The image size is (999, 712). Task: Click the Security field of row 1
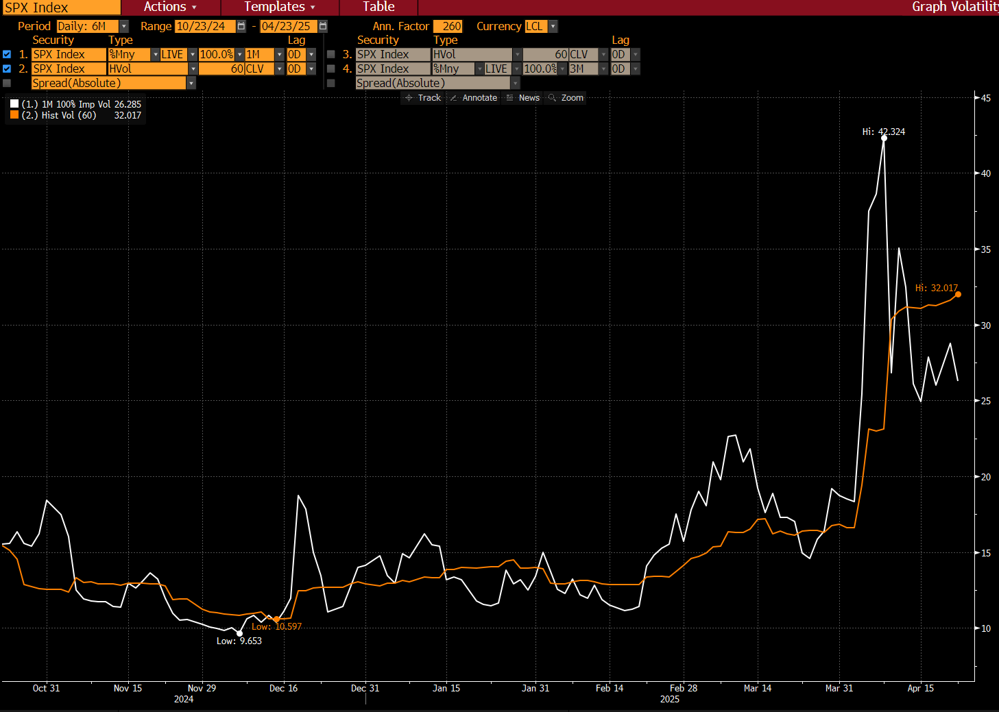pyautogui.click(x=69, y=54)
